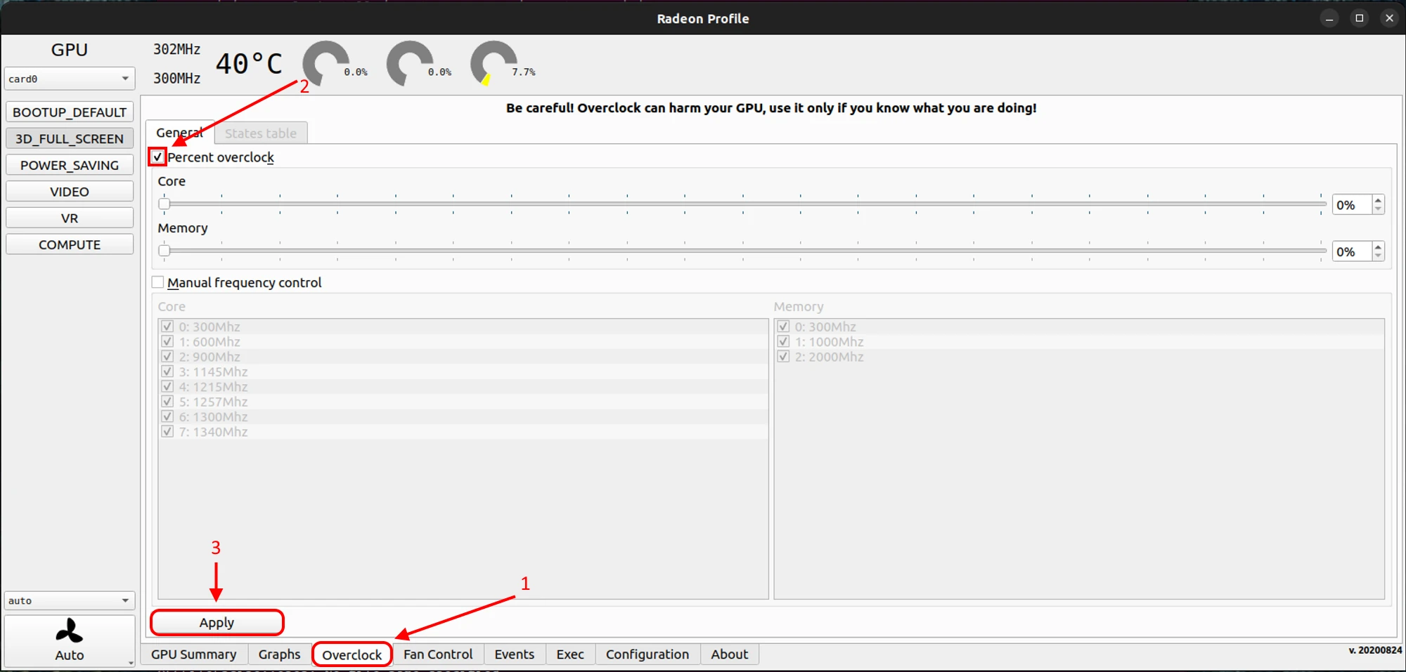Click the GPU usage gauge showing 7.7%
This screenshot has height=672, width=1406.
[x=493, y=64]
